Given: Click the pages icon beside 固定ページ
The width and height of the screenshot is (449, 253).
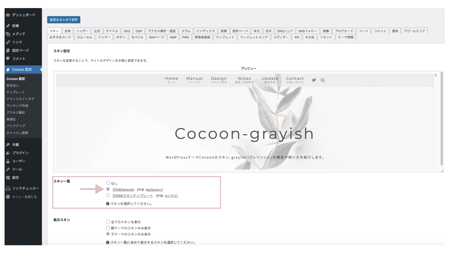Looking at the screenshot, I should pos(8,50).
